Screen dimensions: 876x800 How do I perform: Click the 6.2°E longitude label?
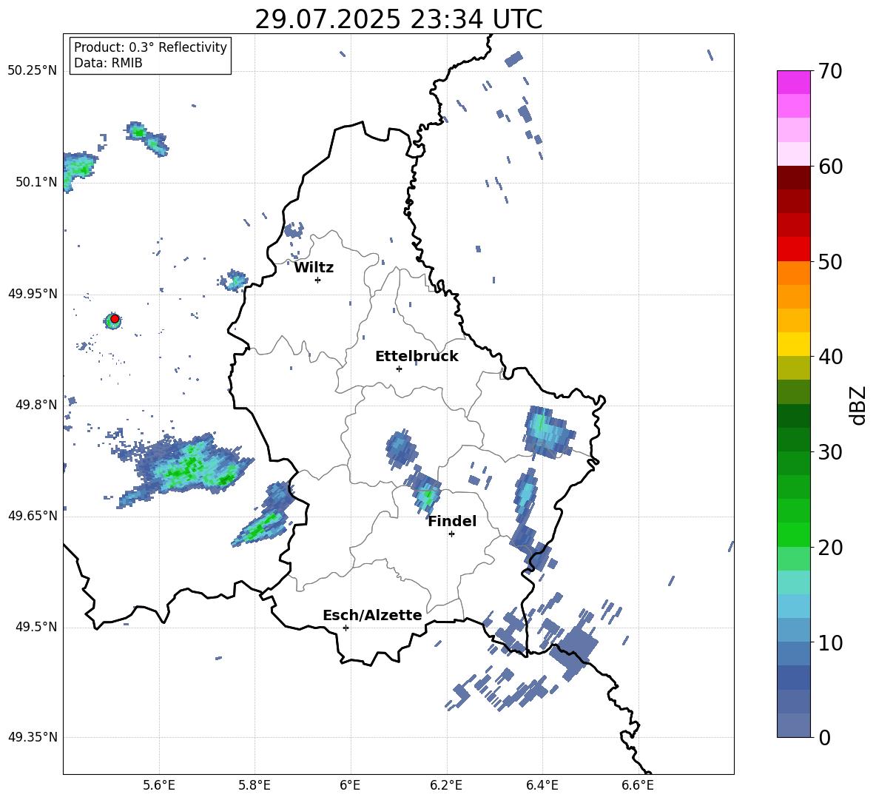446,785
